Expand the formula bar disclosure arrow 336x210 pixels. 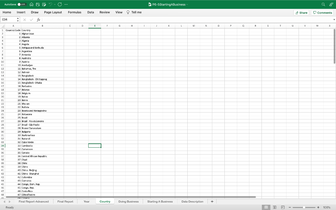pos(334,19)
